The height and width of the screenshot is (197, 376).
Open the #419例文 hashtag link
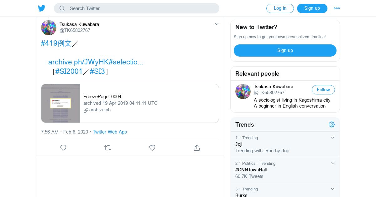(56, 43)
